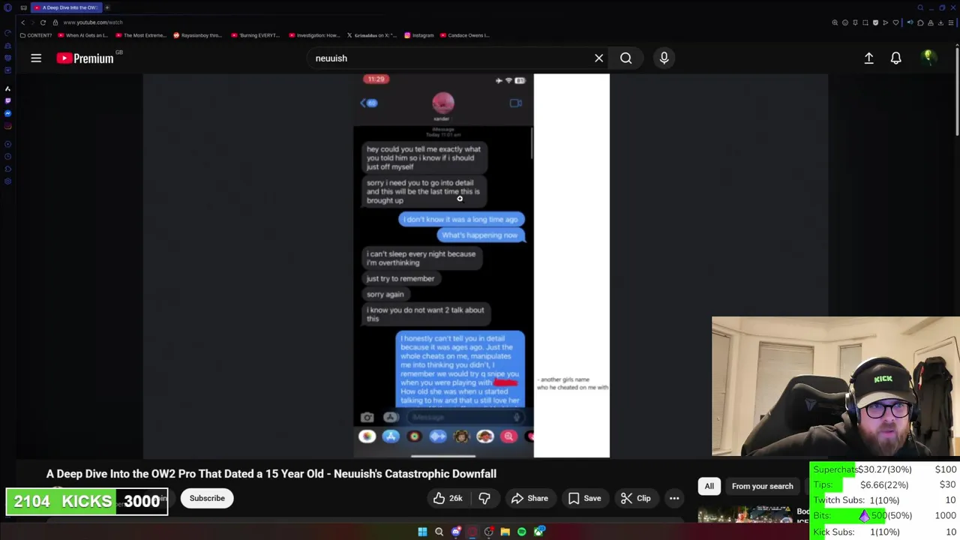The height and width of the screenshot is (540, 960).
Task: Click the address bar showing youtube.com/watch
Action: click(x=93, y=22)
